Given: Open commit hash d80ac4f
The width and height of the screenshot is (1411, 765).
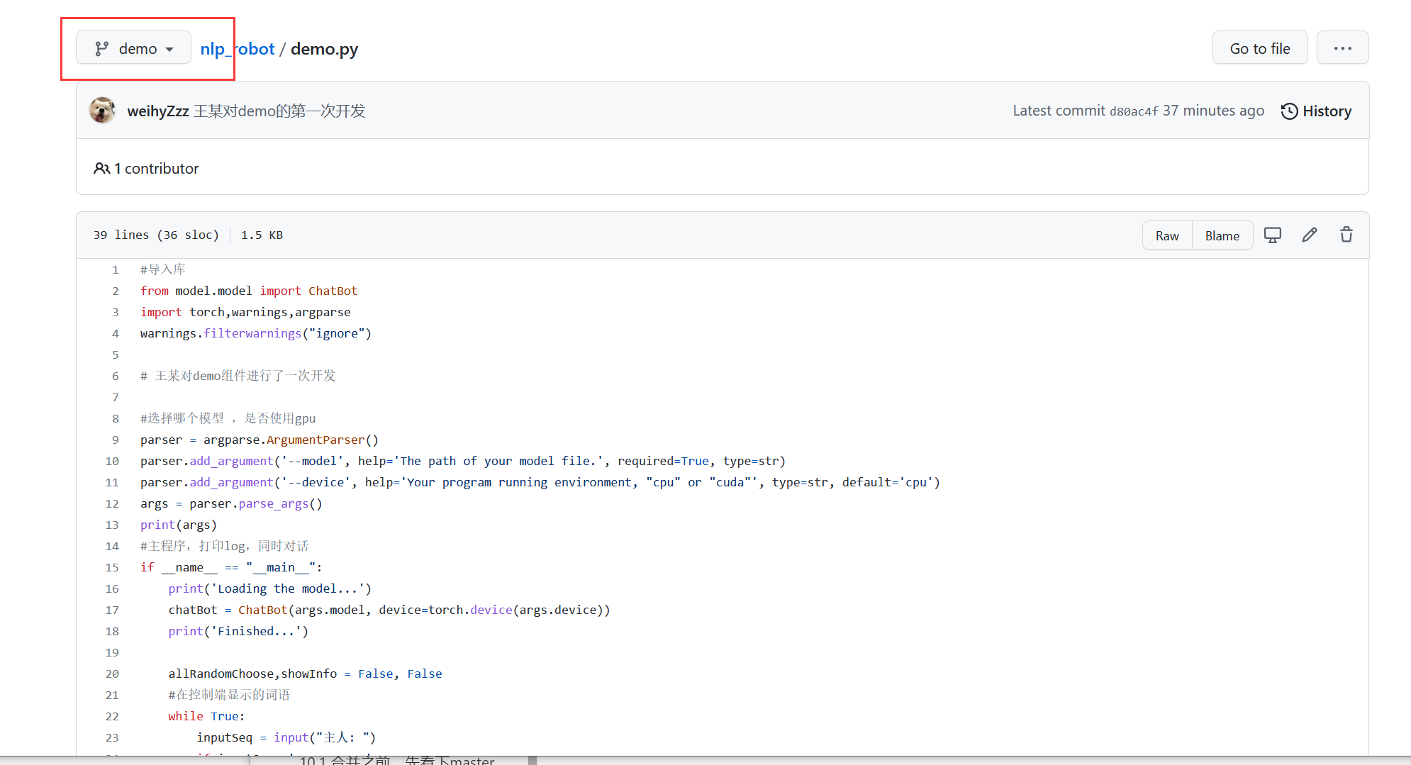Looking at the screenshot, I should pos(1133,111).
